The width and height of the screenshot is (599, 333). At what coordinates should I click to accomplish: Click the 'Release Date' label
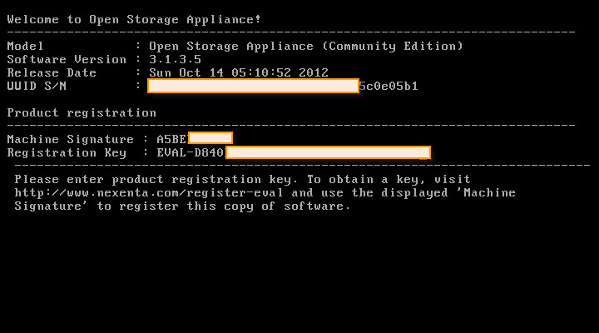52,72
